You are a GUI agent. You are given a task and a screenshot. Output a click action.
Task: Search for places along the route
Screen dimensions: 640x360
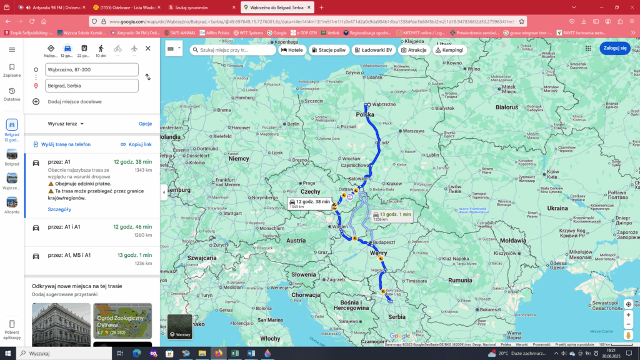[233, 50]
